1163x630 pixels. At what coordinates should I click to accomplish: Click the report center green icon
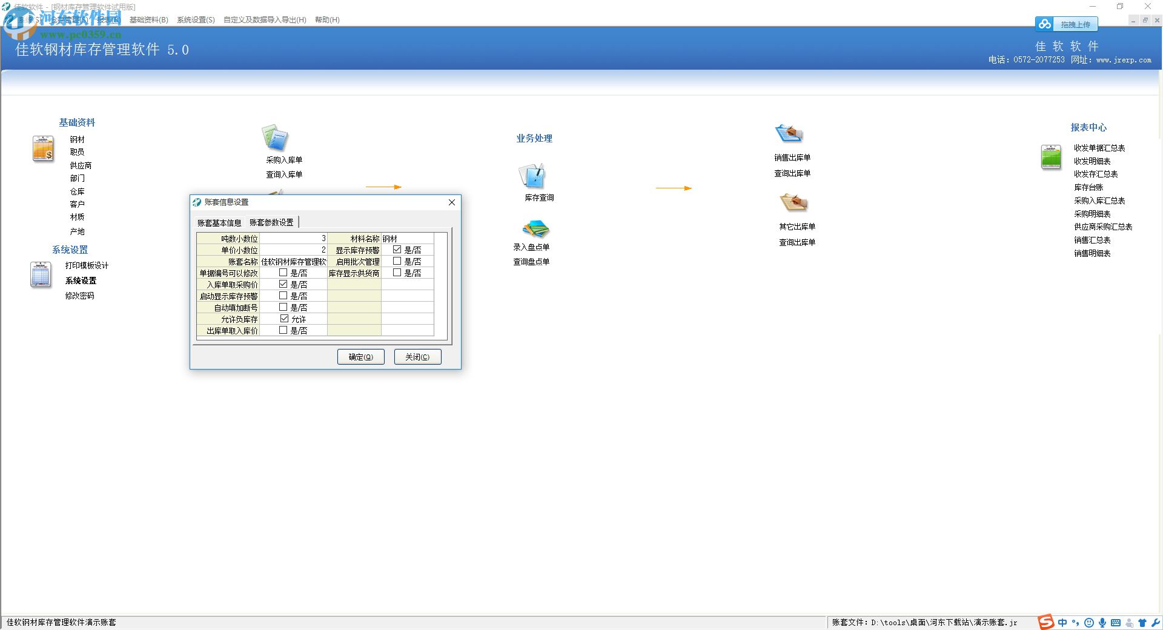(1051, 157)
